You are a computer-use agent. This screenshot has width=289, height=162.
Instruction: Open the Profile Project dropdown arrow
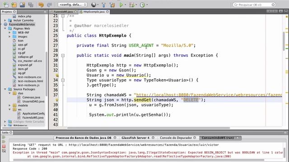pos(147,5)
